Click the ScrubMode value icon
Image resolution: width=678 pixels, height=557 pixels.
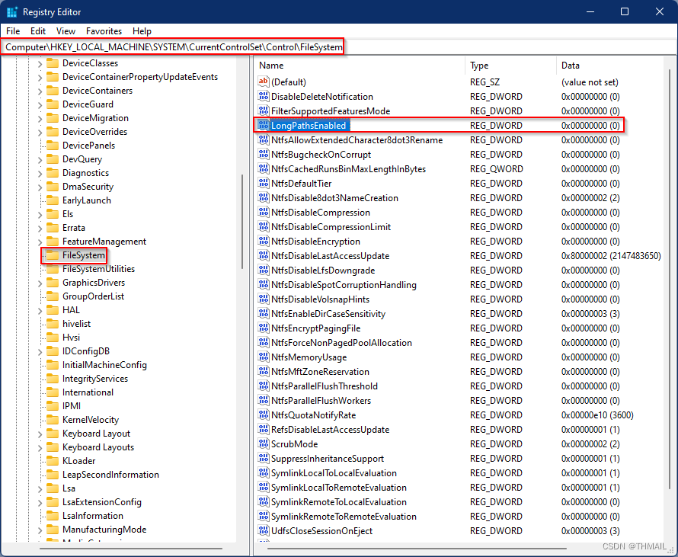[263, 444]
